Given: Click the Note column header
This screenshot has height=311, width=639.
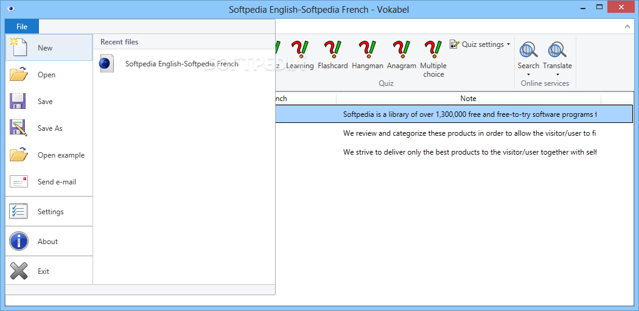Looking at the screenshot, I should pyautogui.click(x=468, y=98).
